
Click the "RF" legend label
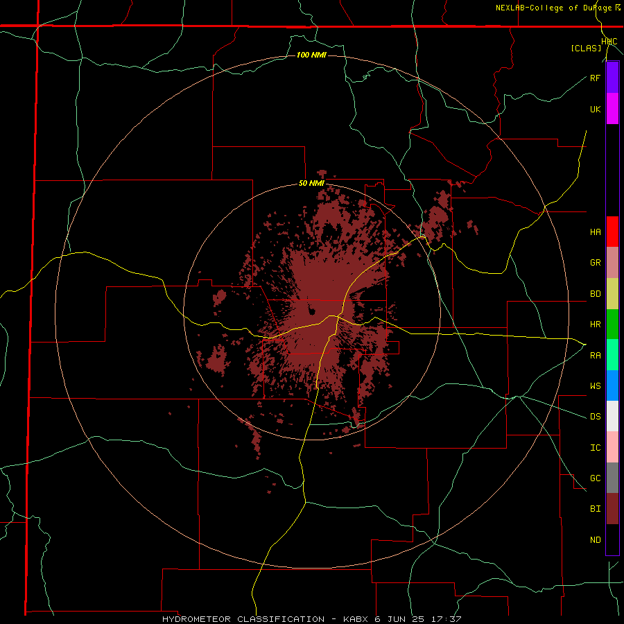(595, 78)
